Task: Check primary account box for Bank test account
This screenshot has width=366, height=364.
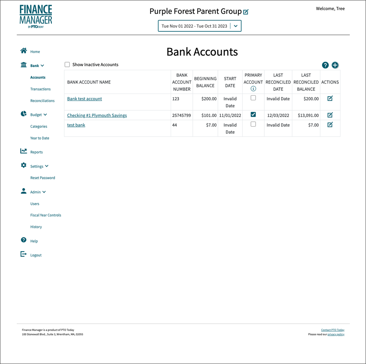Action: pyautogui.click(x=253, y=98)
